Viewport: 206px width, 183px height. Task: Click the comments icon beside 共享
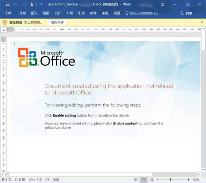pyautogui.click(x=199, y=13)
